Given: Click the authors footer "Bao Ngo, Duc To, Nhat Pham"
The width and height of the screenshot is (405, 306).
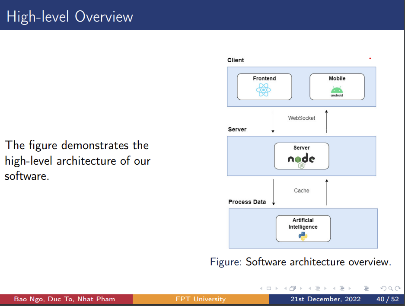Looking at the screenshot, I should 64,299.
